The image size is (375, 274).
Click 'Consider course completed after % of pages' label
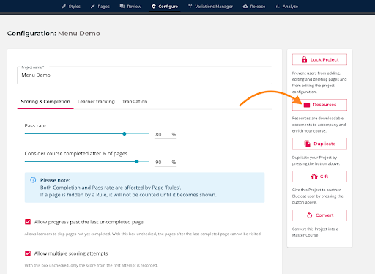76,154
